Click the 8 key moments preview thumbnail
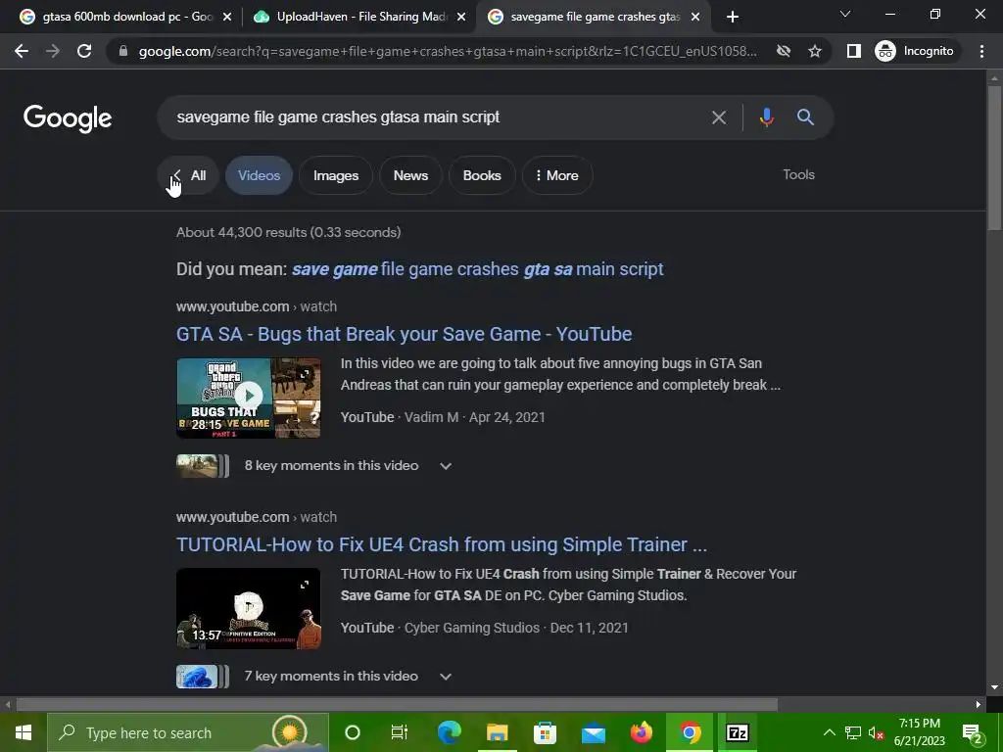 [202, 466]
